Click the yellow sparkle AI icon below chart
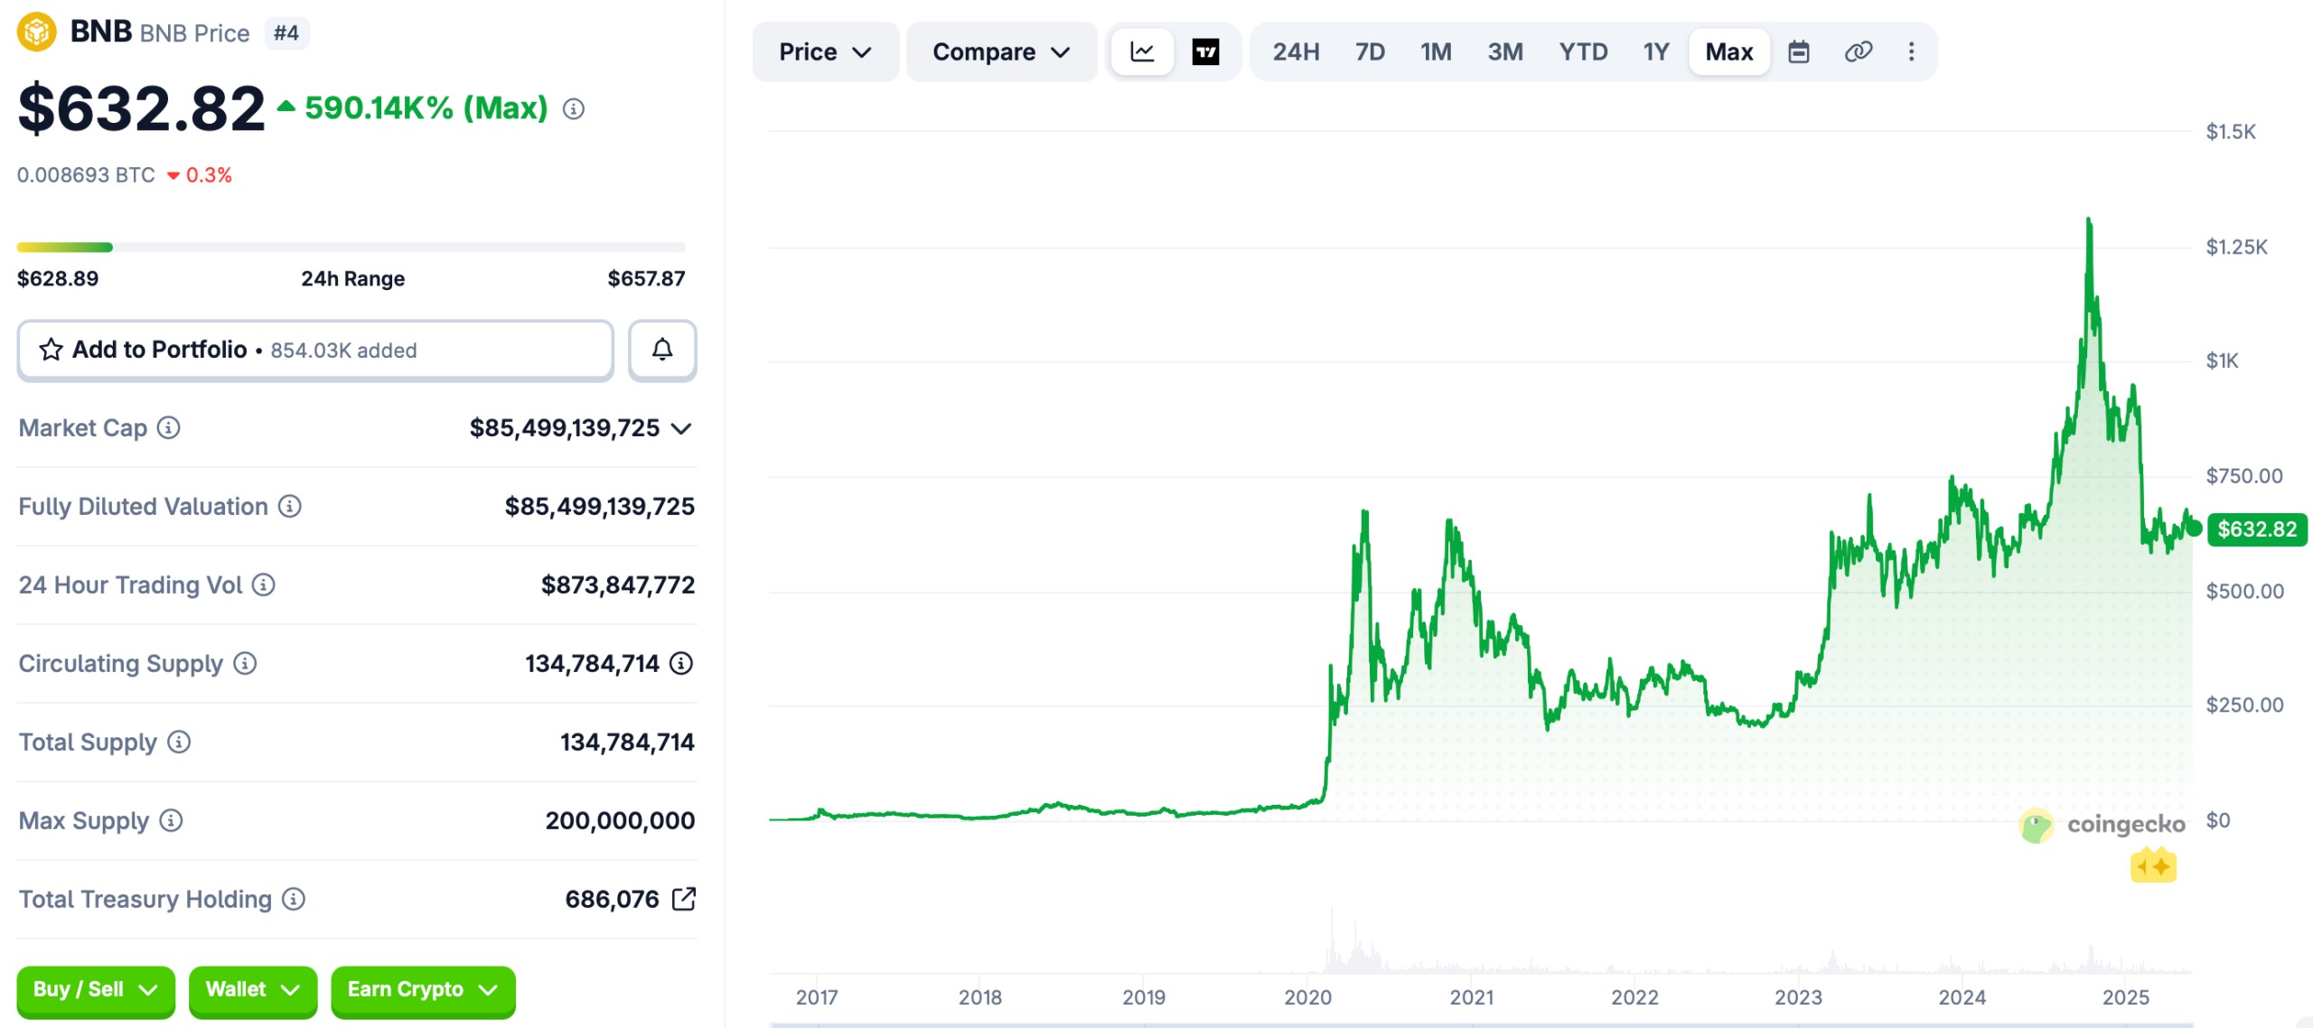2313x1028 pixels. [2153, 865]
